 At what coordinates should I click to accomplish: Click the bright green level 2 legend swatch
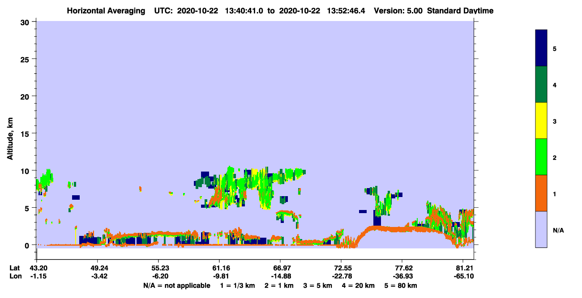541,157
